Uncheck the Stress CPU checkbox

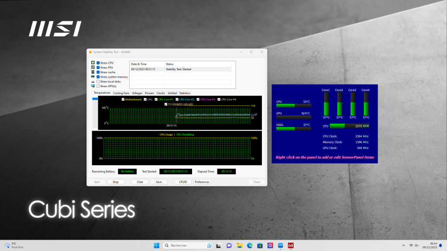(98, 63)
